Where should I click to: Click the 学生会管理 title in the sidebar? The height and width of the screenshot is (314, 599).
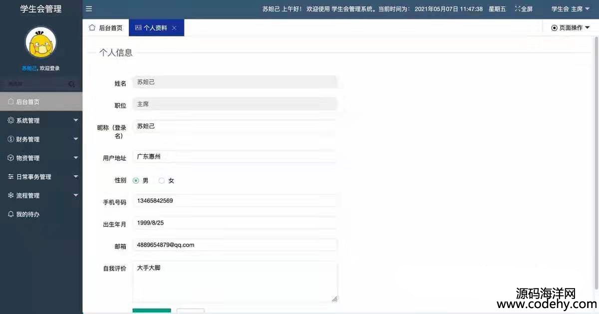tap(41, 9)
